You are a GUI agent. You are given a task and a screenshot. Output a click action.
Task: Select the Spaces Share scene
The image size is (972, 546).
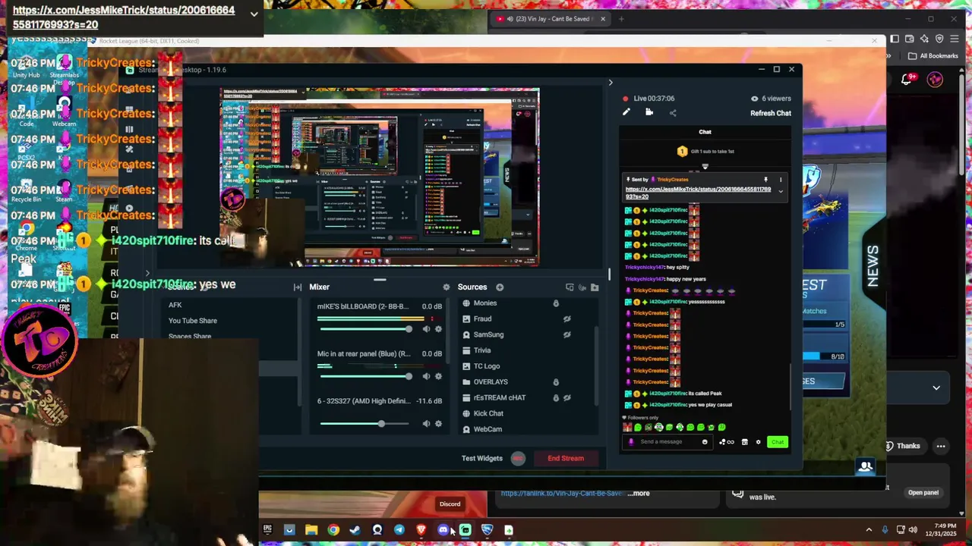coord(190,337)
